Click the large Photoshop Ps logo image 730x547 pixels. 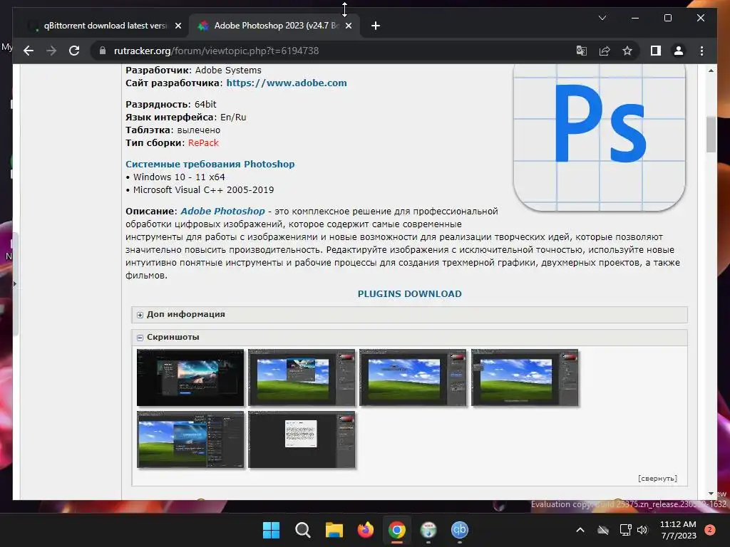(x=599, y=137)
